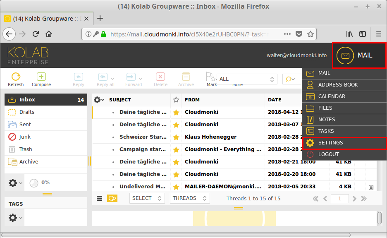Sort by the flagged star column header
Image resolution: width=387 pixels, height=238 pixels.
click(176, 100)
